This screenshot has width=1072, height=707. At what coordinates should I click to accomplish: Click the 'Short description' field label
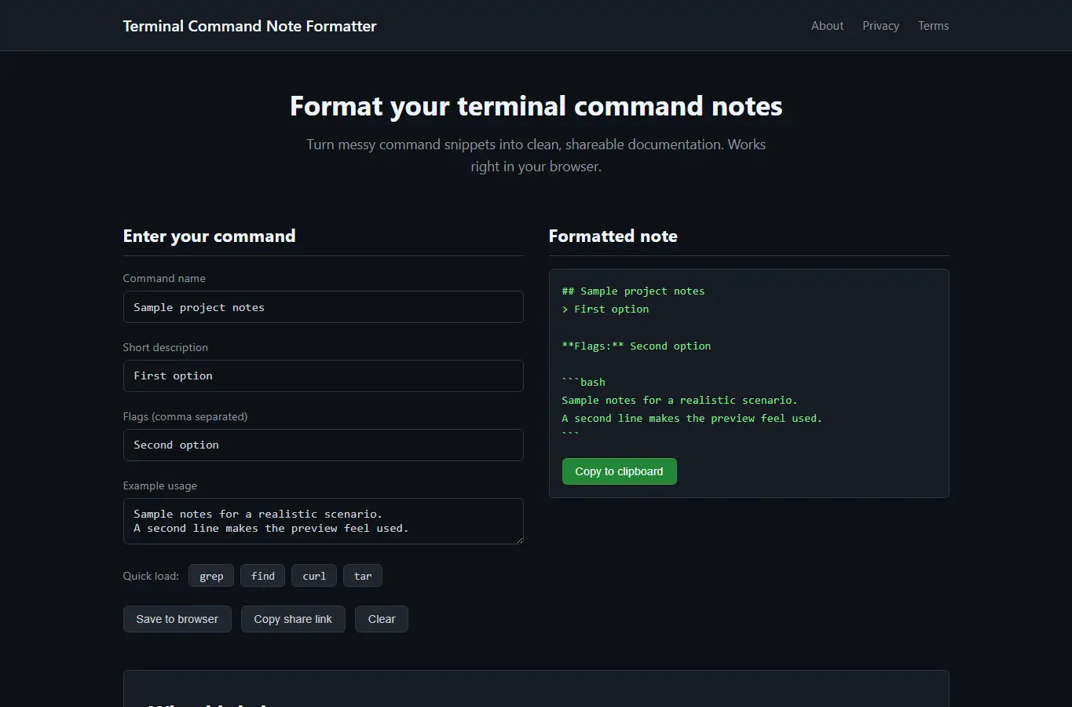tap(166, 347)
